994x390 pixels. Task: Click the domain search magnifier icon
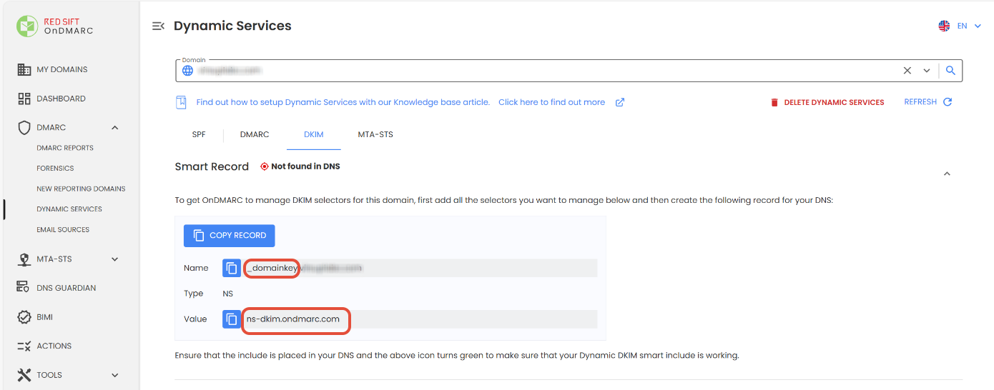pos(950,71)
